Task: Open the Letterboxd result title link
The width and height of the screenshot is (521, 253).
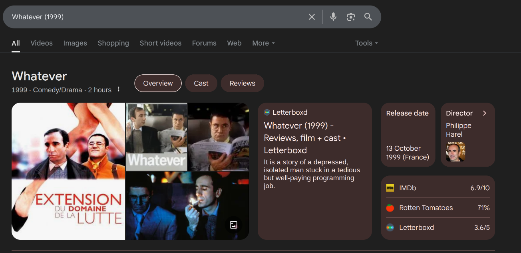Action: (x=305, y=138)
